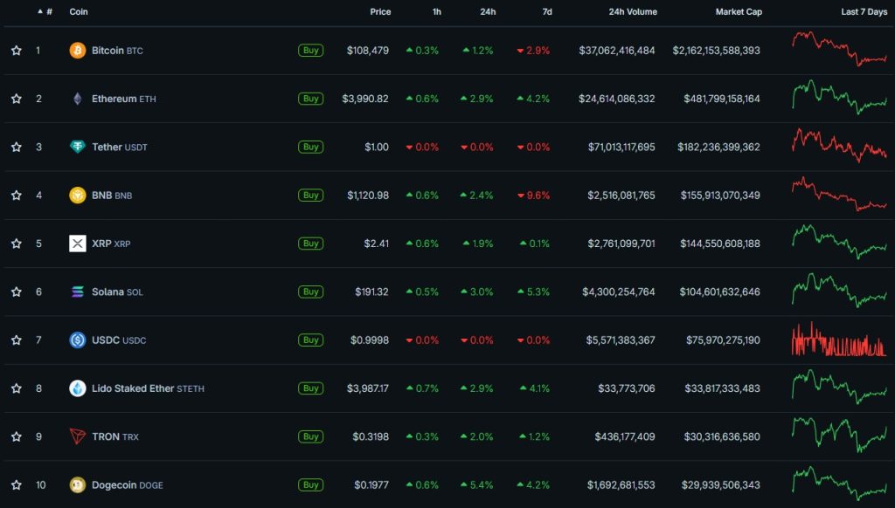Screen dimensions: 895x508
Task: Toggle the sort arrow on the # column
Action: click(x=40, y=11)
